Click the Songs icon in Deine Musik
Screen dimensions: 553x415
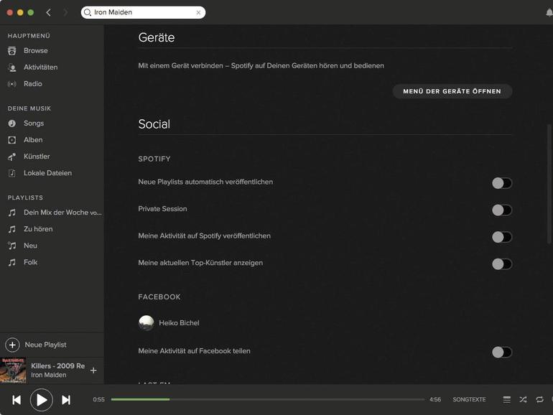point(12,123)
